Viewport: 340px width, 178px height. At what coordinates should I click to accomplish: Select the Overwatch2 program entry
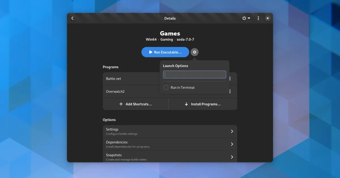115,92
